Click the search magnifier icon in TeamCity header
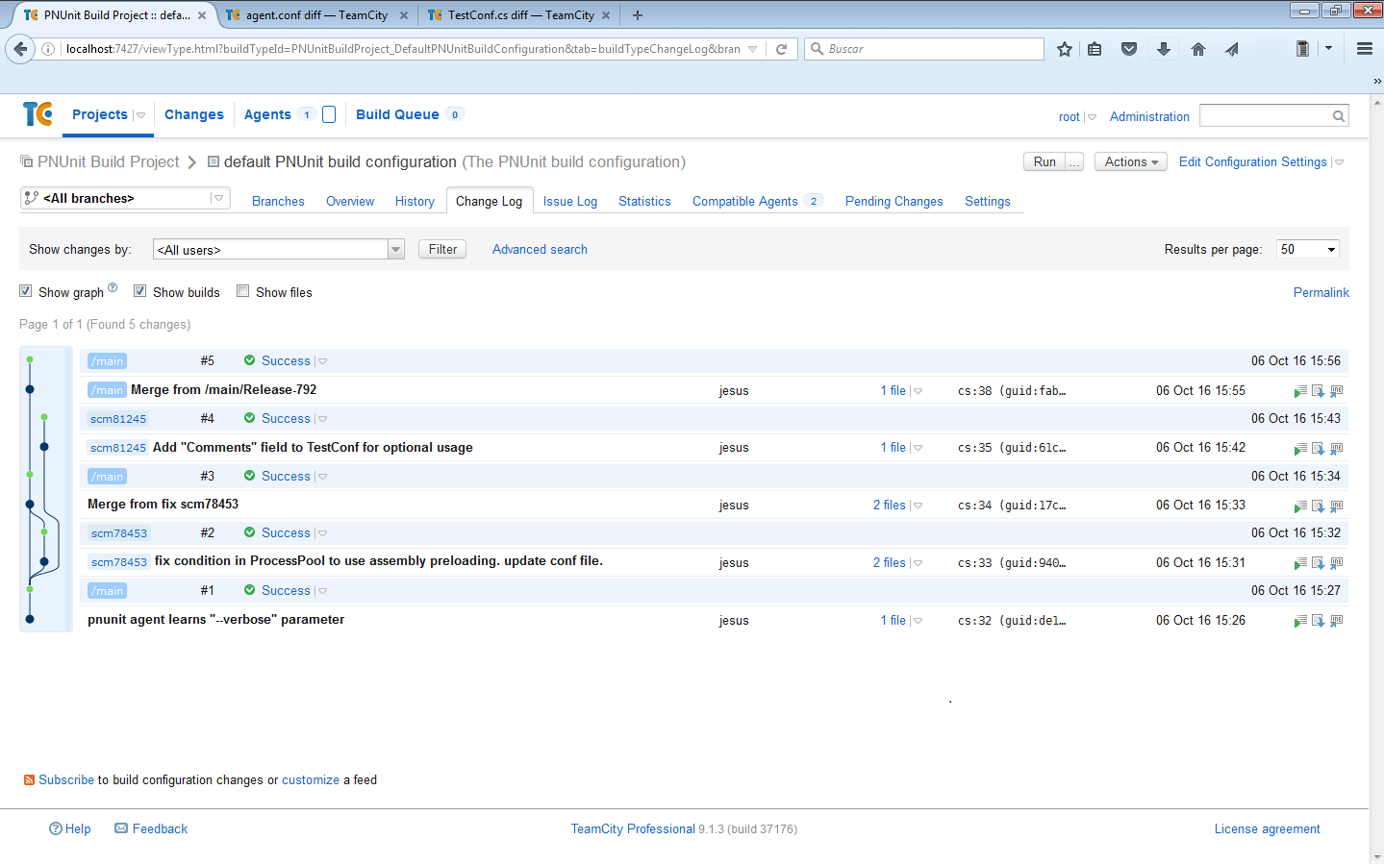The width and height of the screenshot is (1384, 864). (x=1338, y=116)
